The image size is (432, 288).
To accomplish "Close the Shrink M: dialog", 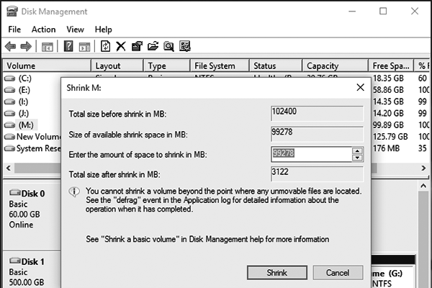I will [360, 87].
